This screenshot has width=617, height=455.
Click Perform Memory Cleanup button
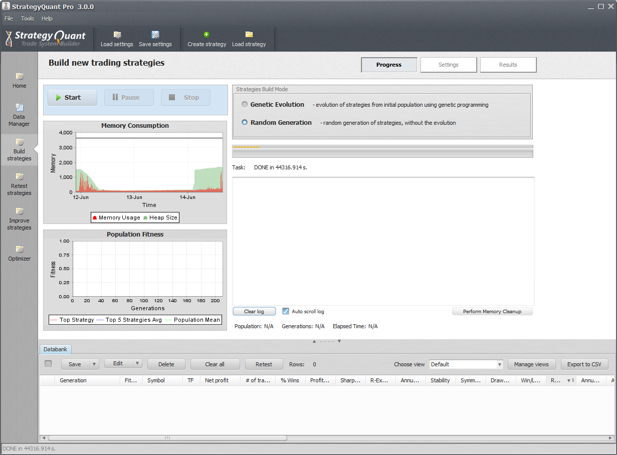click(x=492, y=311)
